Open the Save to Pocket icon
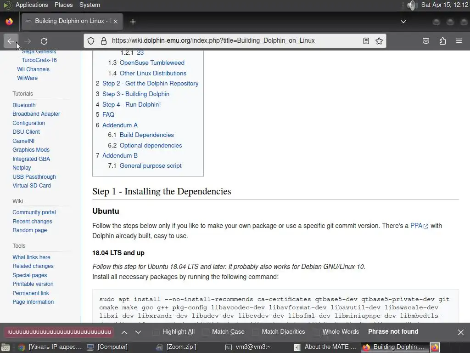This screenshot has height=353, width=470. [x=425, y=41]
